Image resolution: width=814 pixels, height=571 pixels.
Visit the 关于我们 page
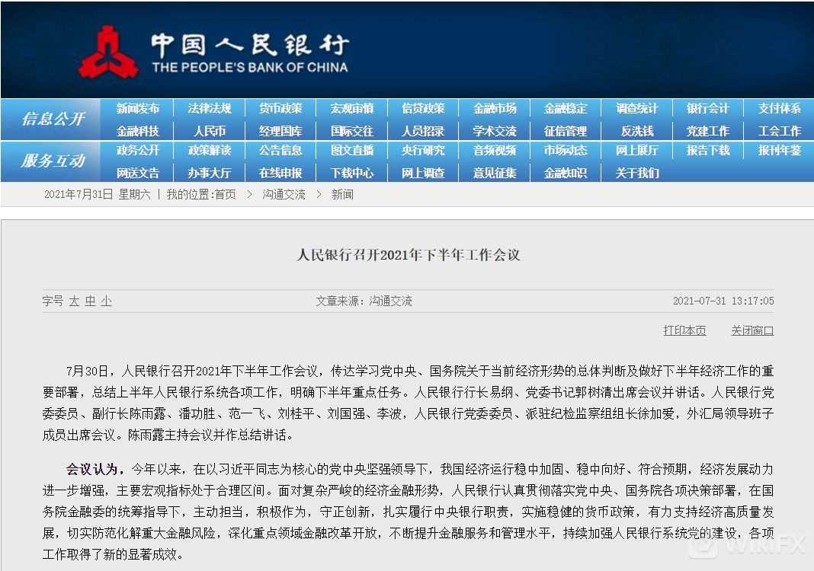[636, 173]
